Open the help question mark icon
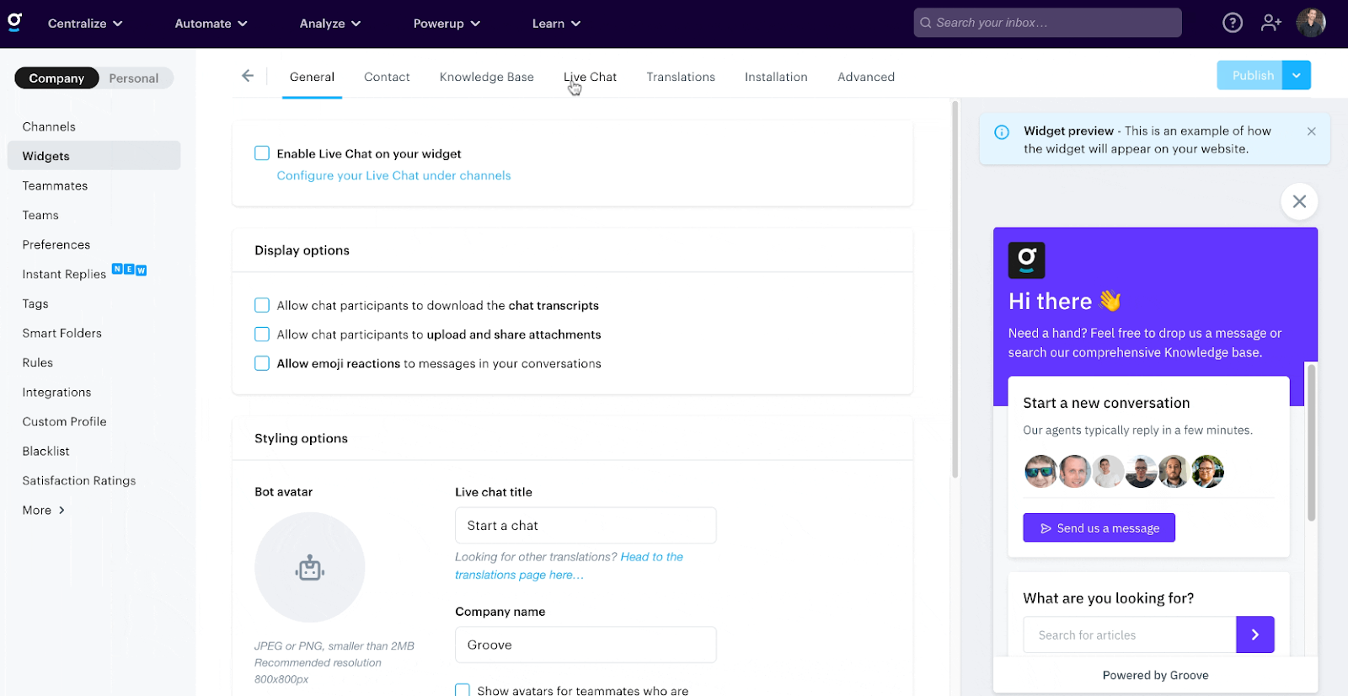Screen dimensions: 1348x696 point(1232,23)
